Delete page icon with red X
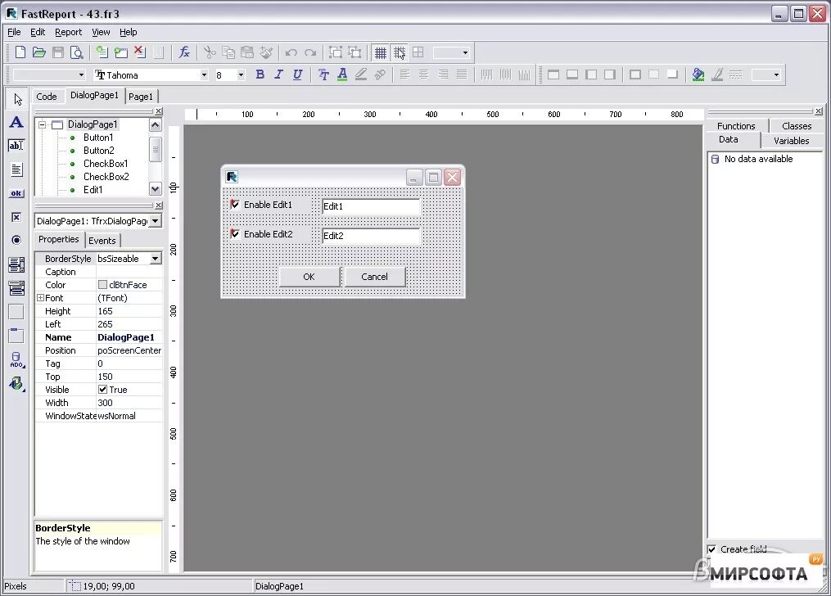Image resolution: width=831 pixels, height=596 pixels. (140, 52)
